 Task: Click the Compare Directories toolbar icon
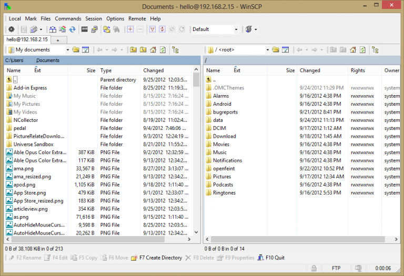(53, 29)
